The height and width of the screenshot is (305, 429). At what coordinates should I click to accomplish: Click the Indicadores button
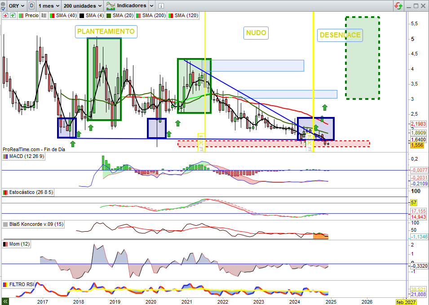pyautogui.click(x=126, y=6)
